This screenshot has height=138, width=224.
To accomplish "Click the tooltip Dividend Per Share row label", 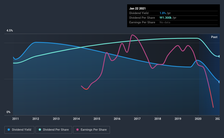I will 142,18.
